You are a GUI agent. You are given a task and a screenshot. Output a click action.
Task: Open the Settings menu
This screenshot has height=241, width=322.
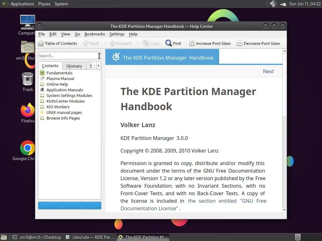pyautogui.click(x=117, y=34)
